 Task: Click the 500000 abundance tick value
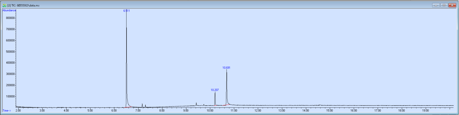[10, 52]
